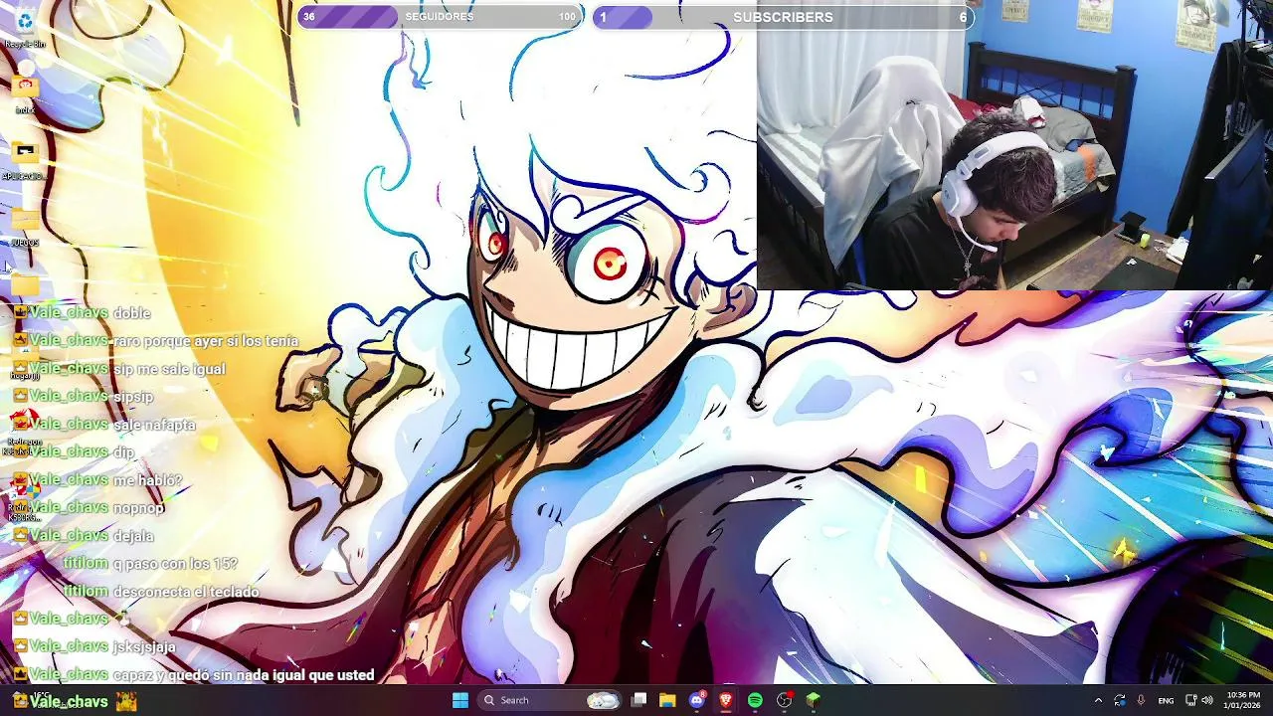Open the APLICACIO... desktop folder

25,159
